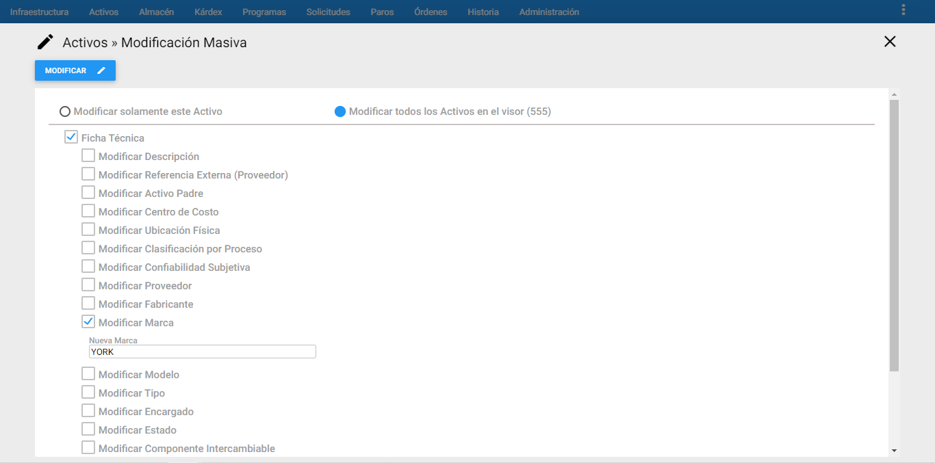
Task: Click the pencil icon beside Activos title
Action: pyautogui.click(x=45, y=42)
